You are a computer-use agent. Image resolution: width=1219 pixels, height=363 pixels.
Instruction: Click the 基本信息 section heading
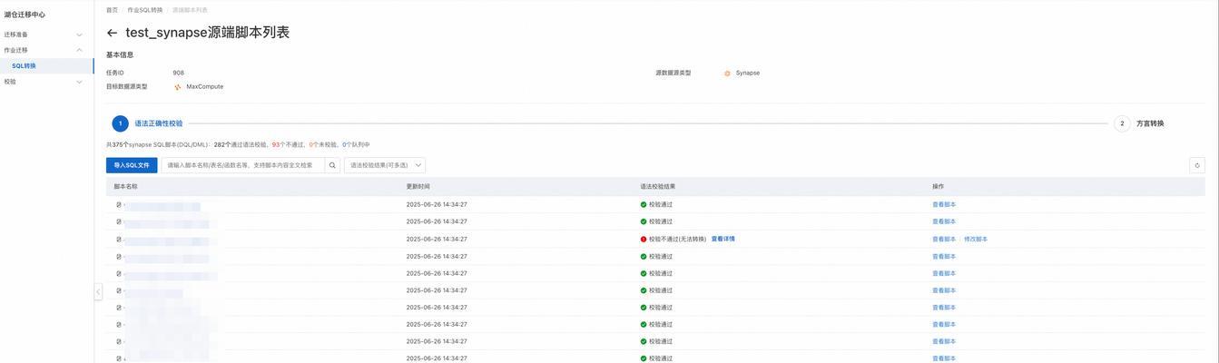[x=120, y=54]
